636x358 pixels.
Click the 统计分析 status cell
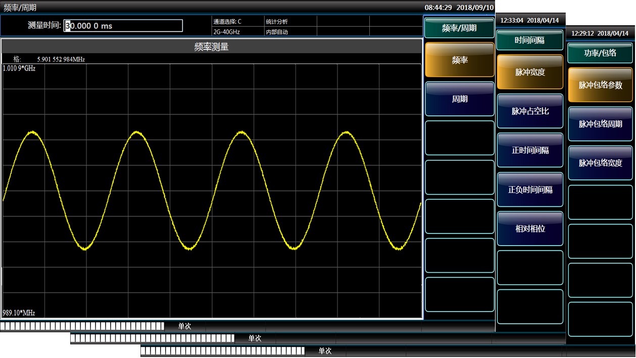tap(290, 21)
